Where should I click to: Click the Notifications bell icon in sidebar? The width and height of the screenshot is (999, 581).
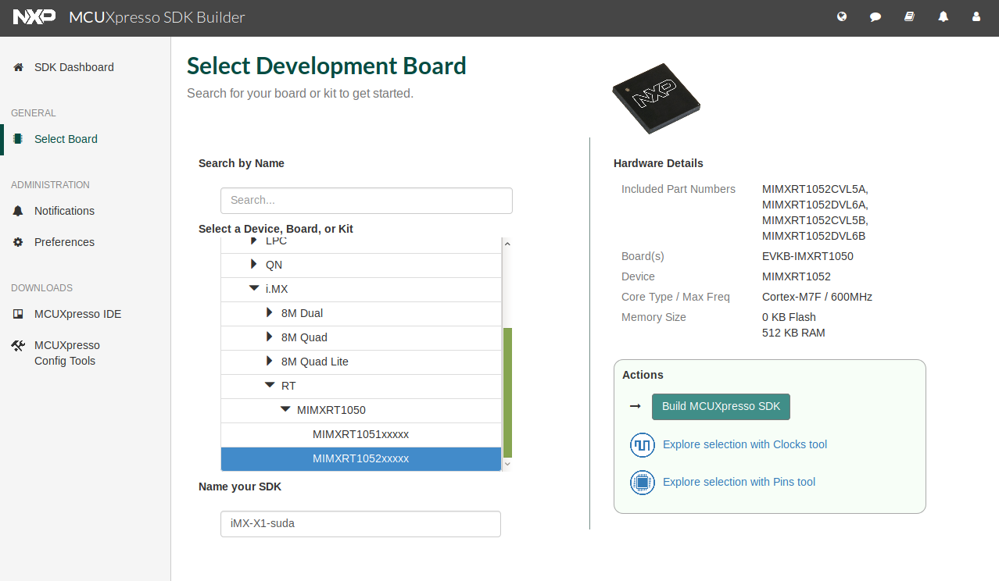[x=18, y=211]
